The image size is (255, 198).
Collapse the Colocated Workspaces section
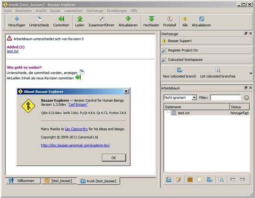point(206,60)
